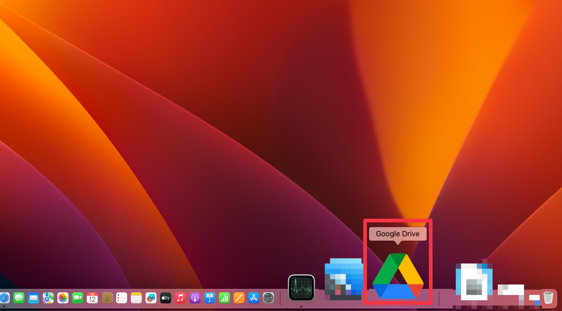Open the Photos app
Viewport: 562px width, 311px height.
[63, 298]
